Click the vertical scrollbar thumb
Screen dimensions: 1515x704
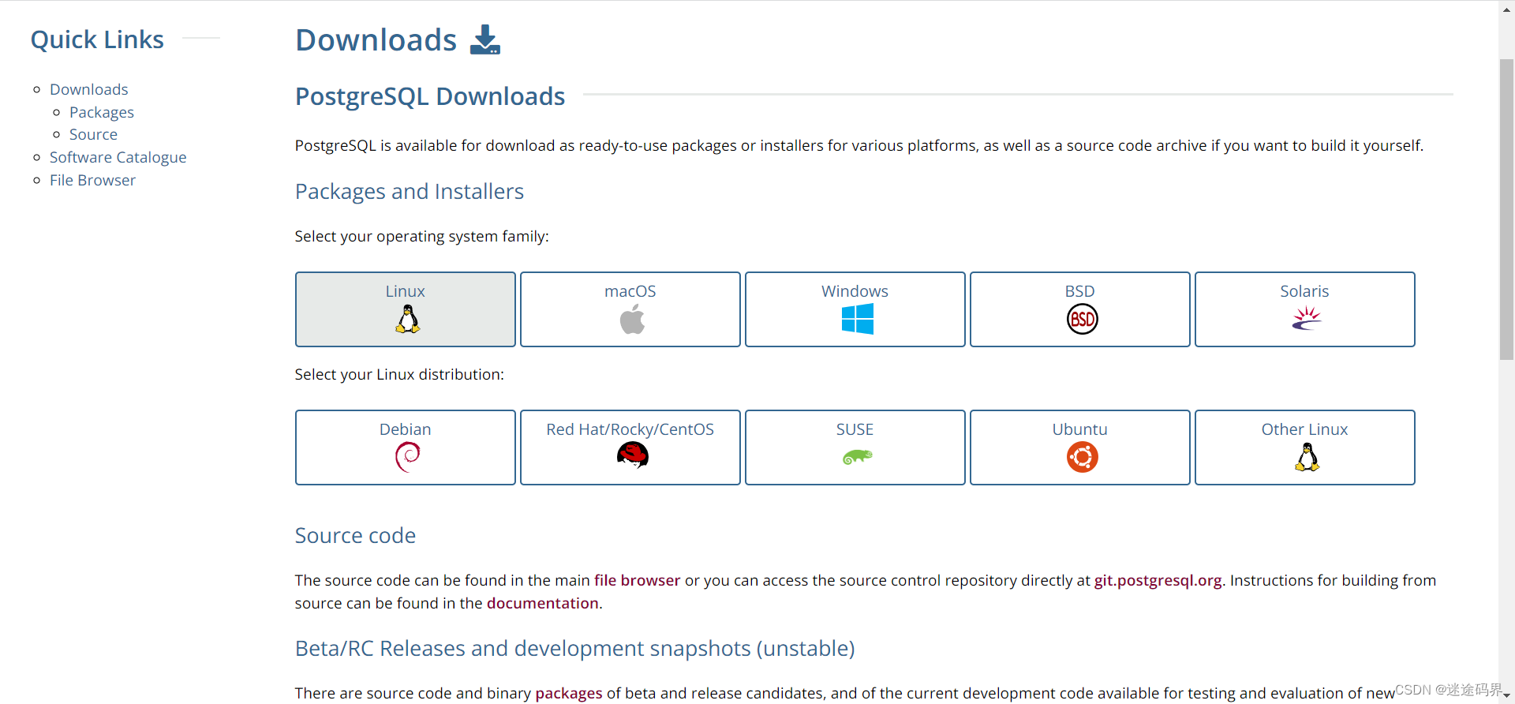click(x=1506, y=209)
